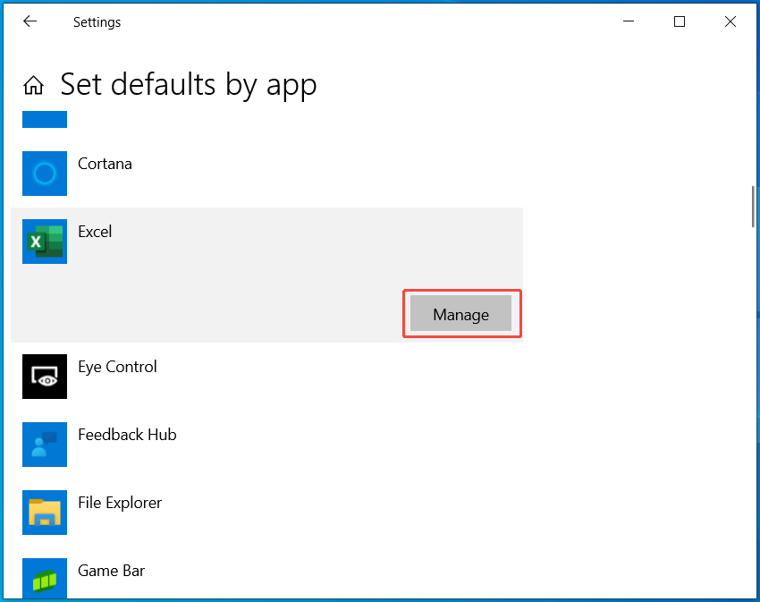Click the Excel label text
This screenshot has height=602, width=760.
[95, 232]
